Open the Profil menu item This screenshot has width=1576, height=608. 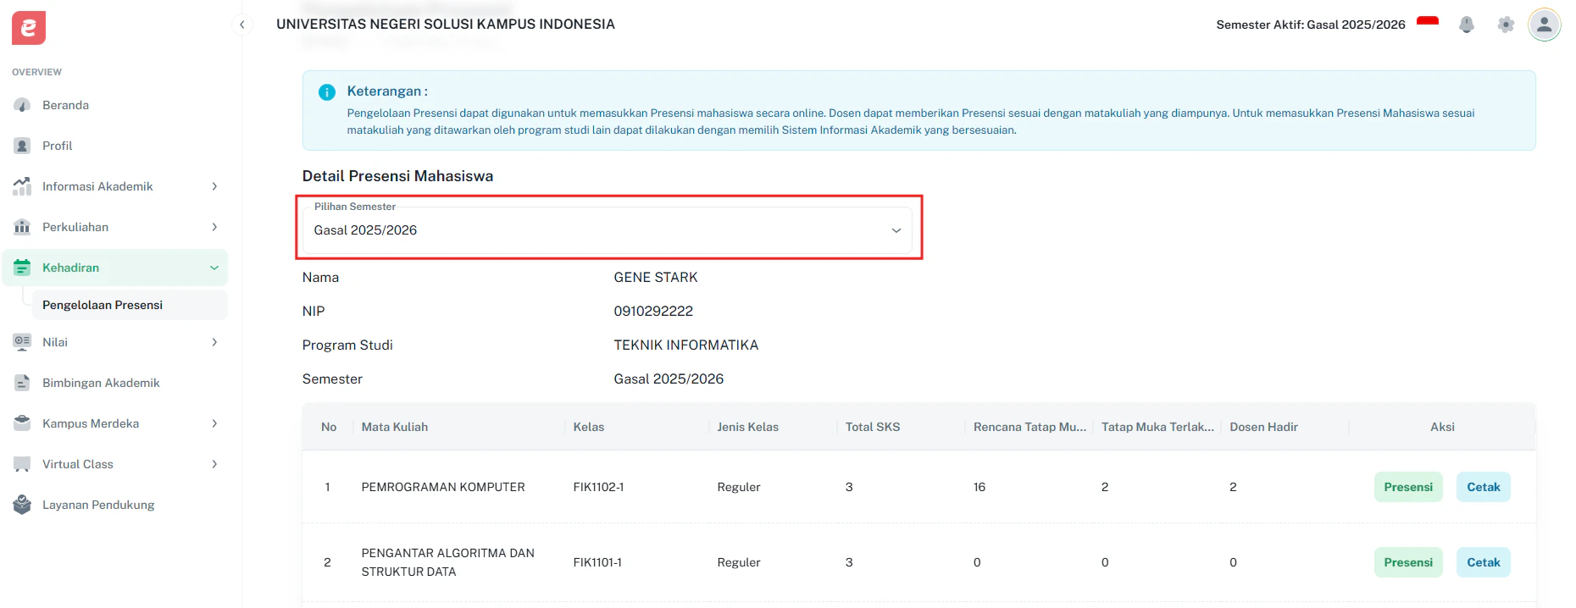(x=114, y=146)
